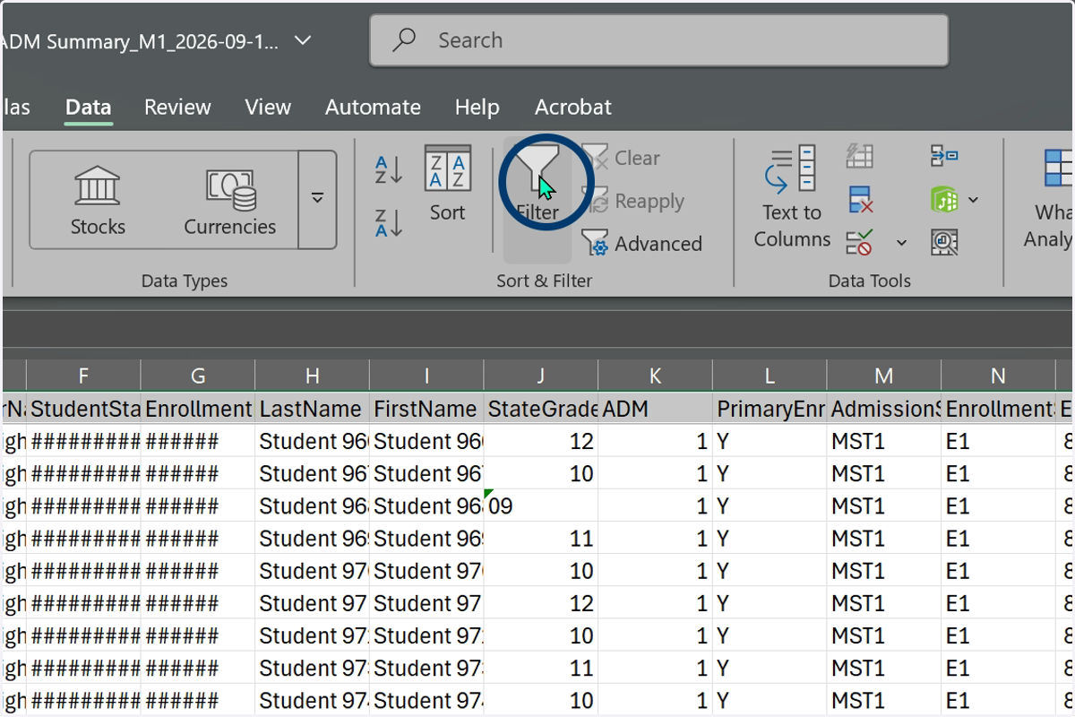Select column N header

coord(998,376)
